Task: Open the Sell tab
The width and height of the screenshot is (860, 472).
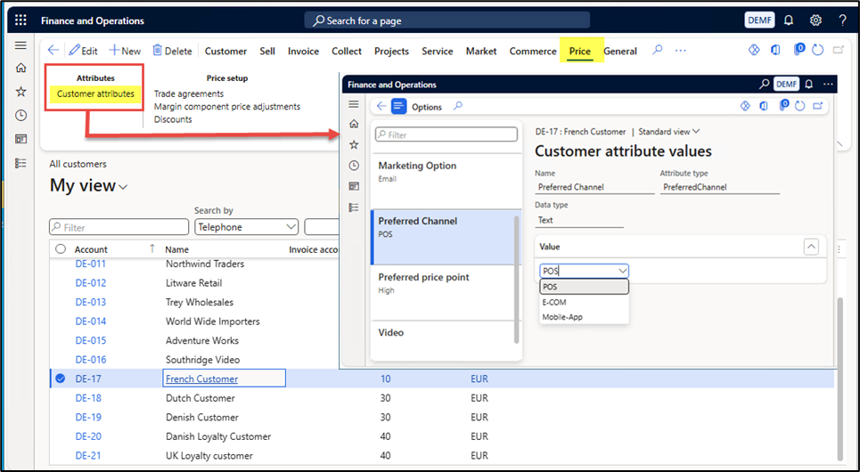Action: point(267,51)
